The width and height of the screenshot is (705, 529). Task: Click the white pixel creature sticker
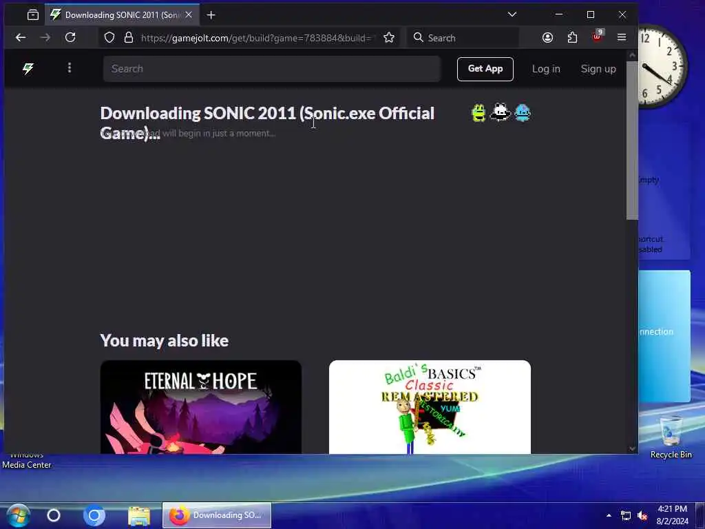[x=500, y=112]
